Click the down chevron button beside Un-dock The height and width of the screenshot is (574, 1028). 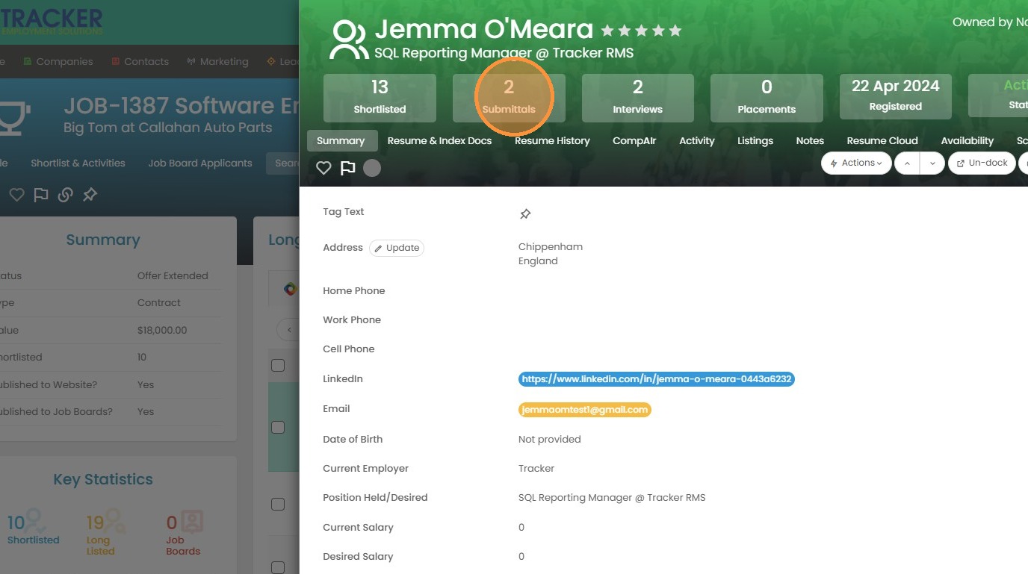932,163
